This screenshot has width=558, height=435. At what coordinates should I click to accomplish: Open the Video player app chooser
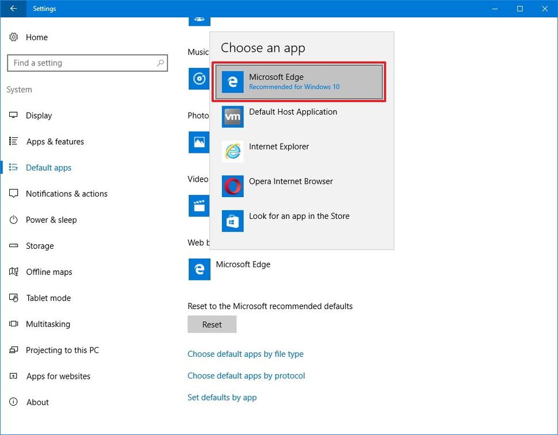[x=198, y=205]
